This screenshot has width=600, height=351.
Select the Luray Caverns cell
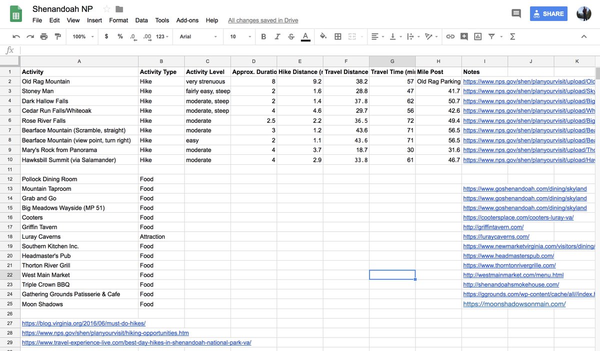click(79, 237)
